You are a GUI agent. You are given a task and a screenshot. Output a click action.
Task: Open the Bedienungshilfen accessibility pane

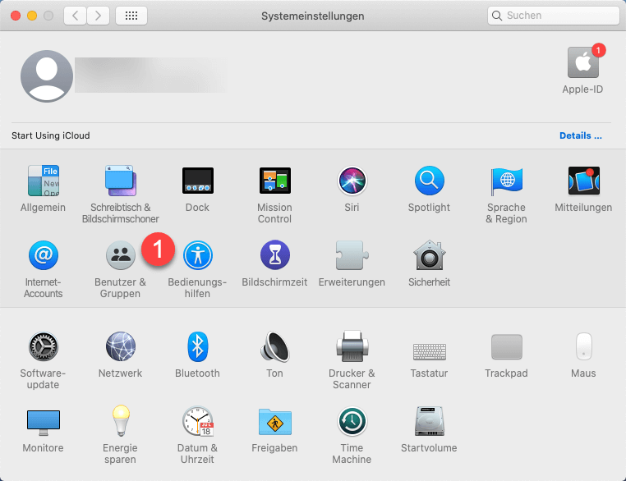tap(197, 256)
